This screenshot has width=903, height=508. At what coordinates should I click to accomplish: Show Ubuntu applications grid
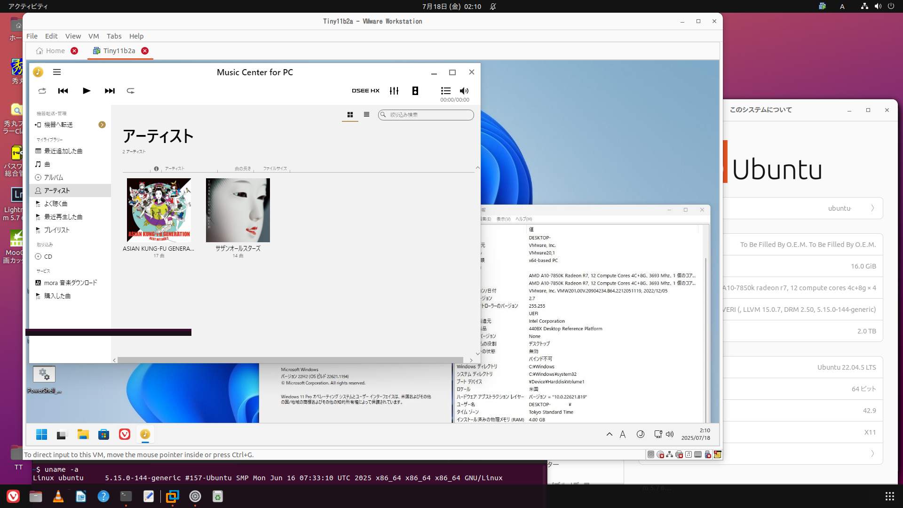click(x=889, y=496)
